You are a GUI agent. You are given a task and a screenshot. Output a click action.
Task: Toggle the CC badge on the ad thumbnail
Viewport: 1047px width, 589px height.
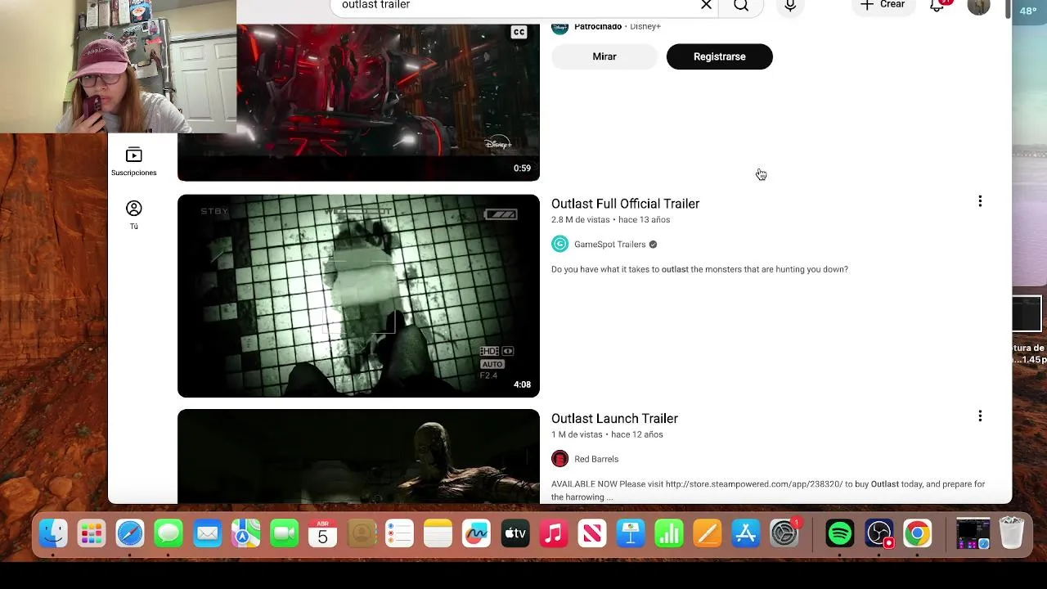519,32
